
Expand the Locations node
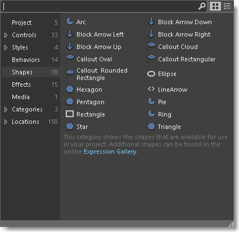click(x=6, y=122)
